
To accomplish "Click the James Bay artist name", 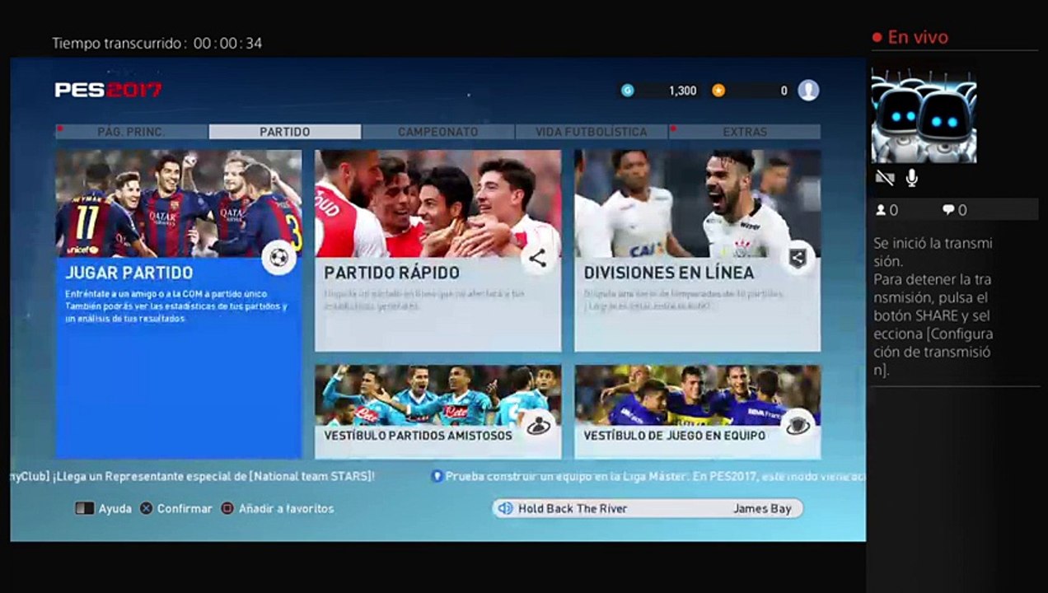I will pyautogui.click(x=762, y=509).
